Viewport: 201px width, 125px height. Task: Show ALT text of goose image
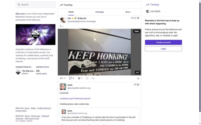click(137, 72)
